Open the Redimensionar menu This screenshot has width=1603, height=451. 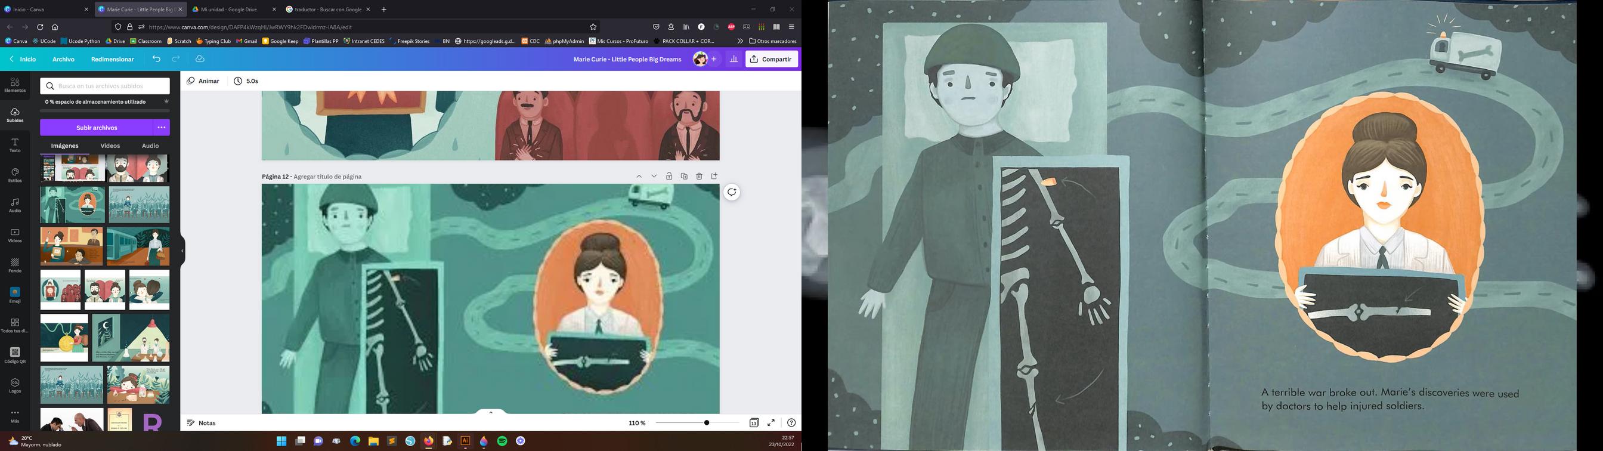(113, 59)
